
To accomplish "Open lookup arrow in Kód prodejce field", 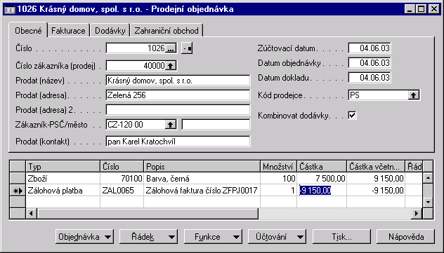I will pyautogui.click(x=414, y=95).
